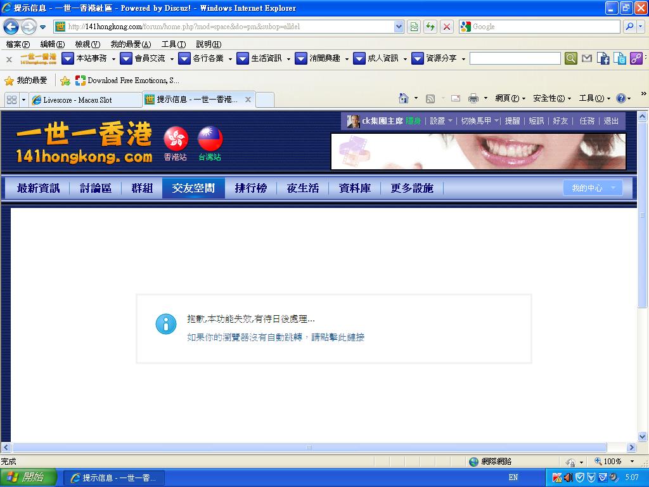Expand the 我的中心 dropdown
The height and width of the screenshot is (487, 649).
click(x=593, y=188)
